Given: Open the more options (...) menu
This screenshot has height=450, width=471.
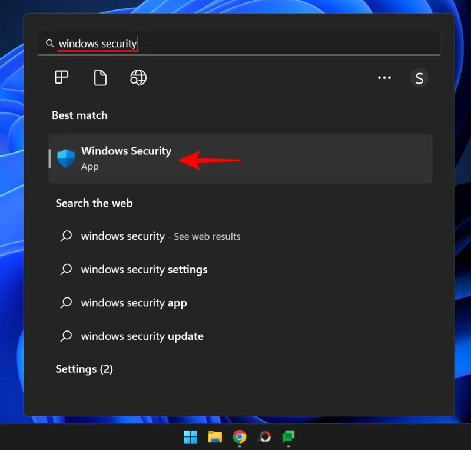Looking at the screenshot, I should (x=384, y=77).
